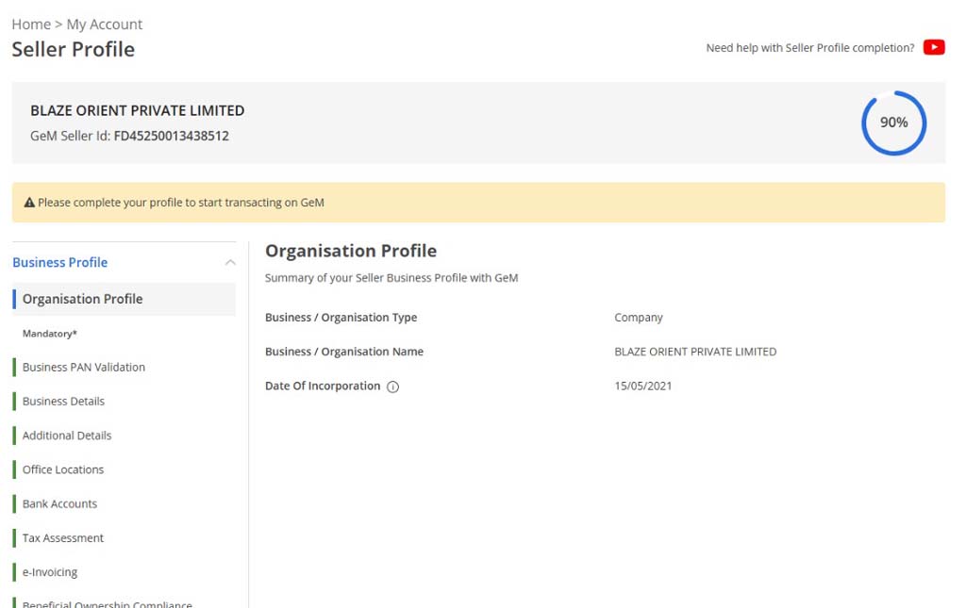Click info icon next to Date Of Incorporation
Screen dimensions: 966x608
click(x=393, y=386)
